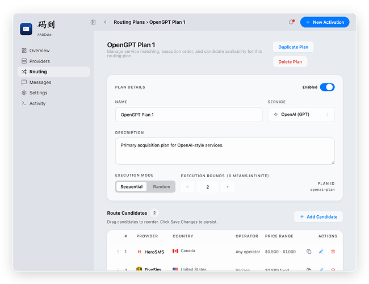Viewport: 369px width, 284px height.
Task: Delete the HeroSMS candidate with trash icon
Action: pyautogui.click(x=333, y=252)
